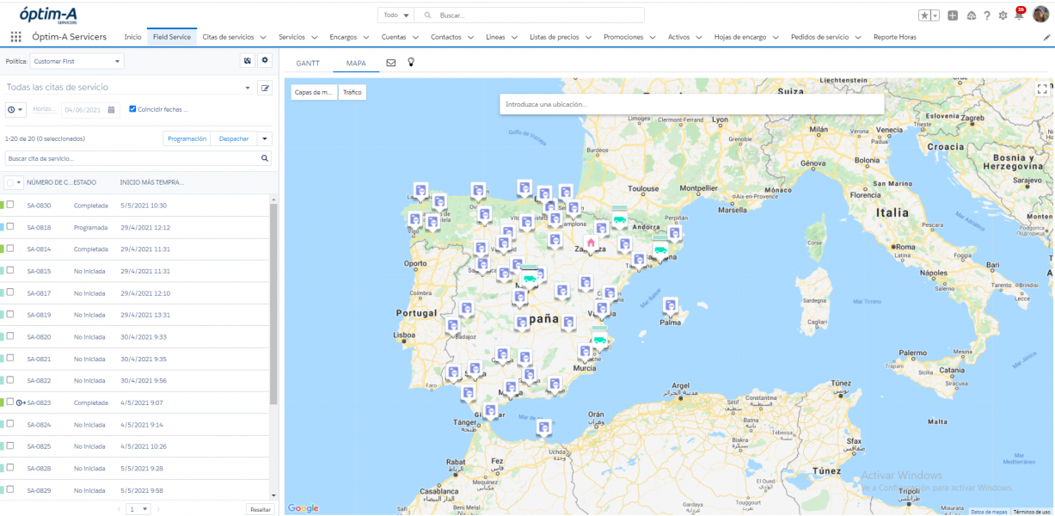Select the checkbox for SA-0818 row

tap(11, 227)
